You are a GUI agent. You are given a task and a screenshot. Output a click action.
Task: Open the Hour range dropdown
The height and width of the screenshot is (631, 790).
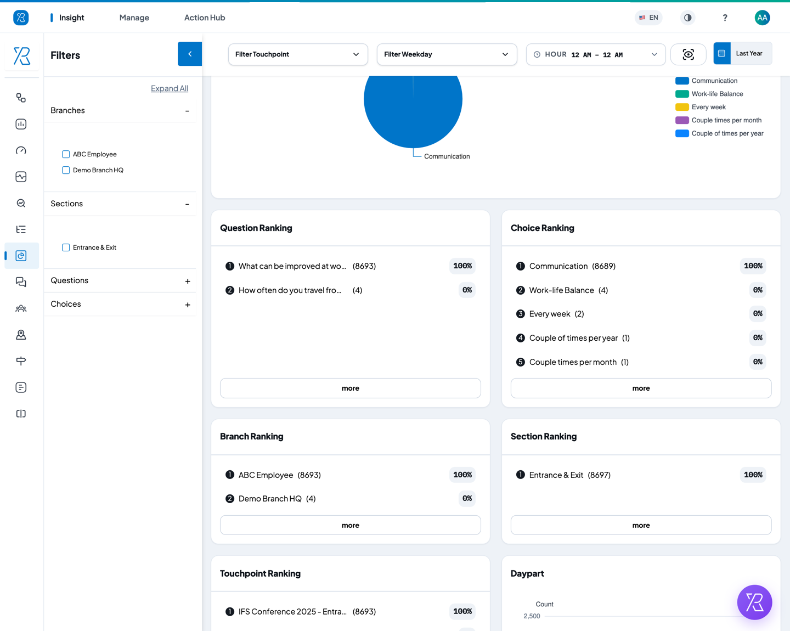596,54
